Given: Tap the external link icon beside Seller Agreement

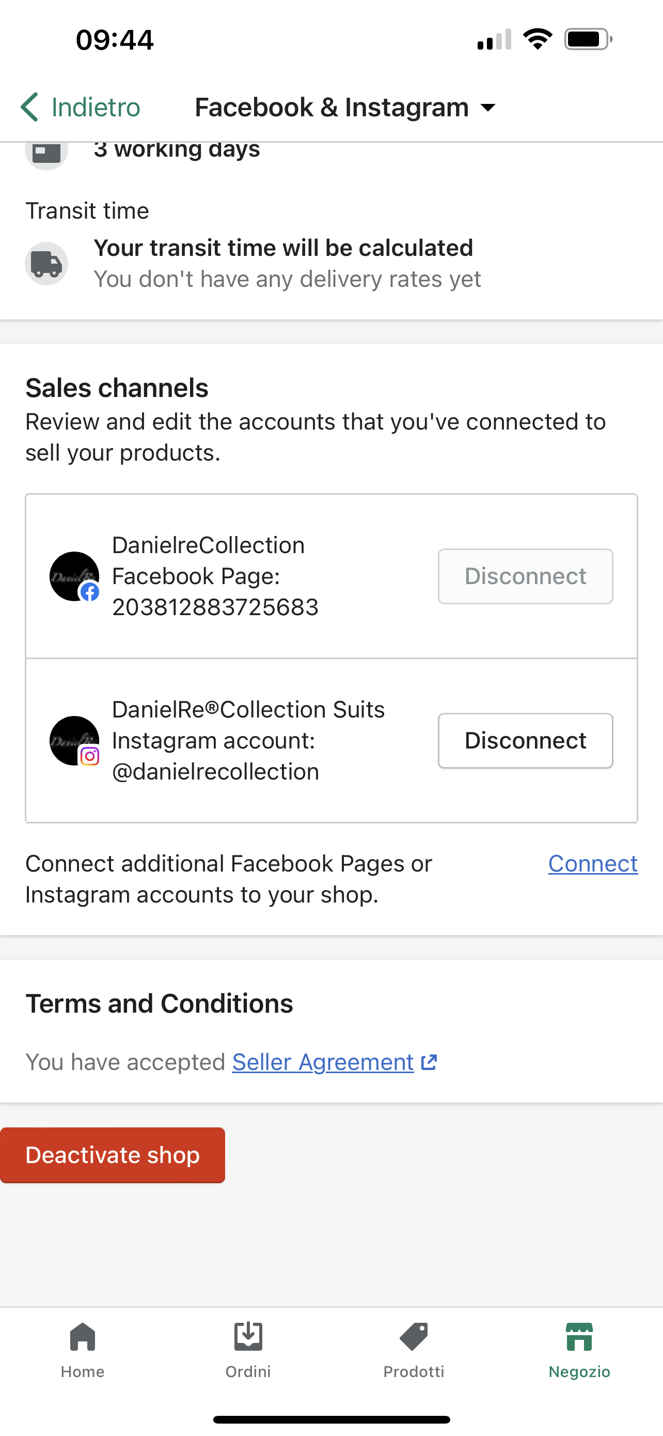Looking at the screenshot, I should coord(429,1062).
